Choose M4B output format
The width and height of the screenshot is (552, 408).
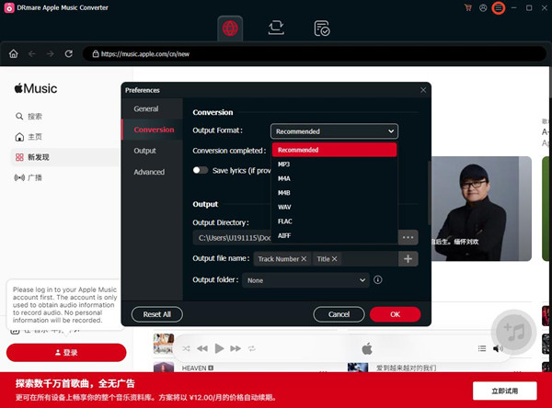(334, 193)
